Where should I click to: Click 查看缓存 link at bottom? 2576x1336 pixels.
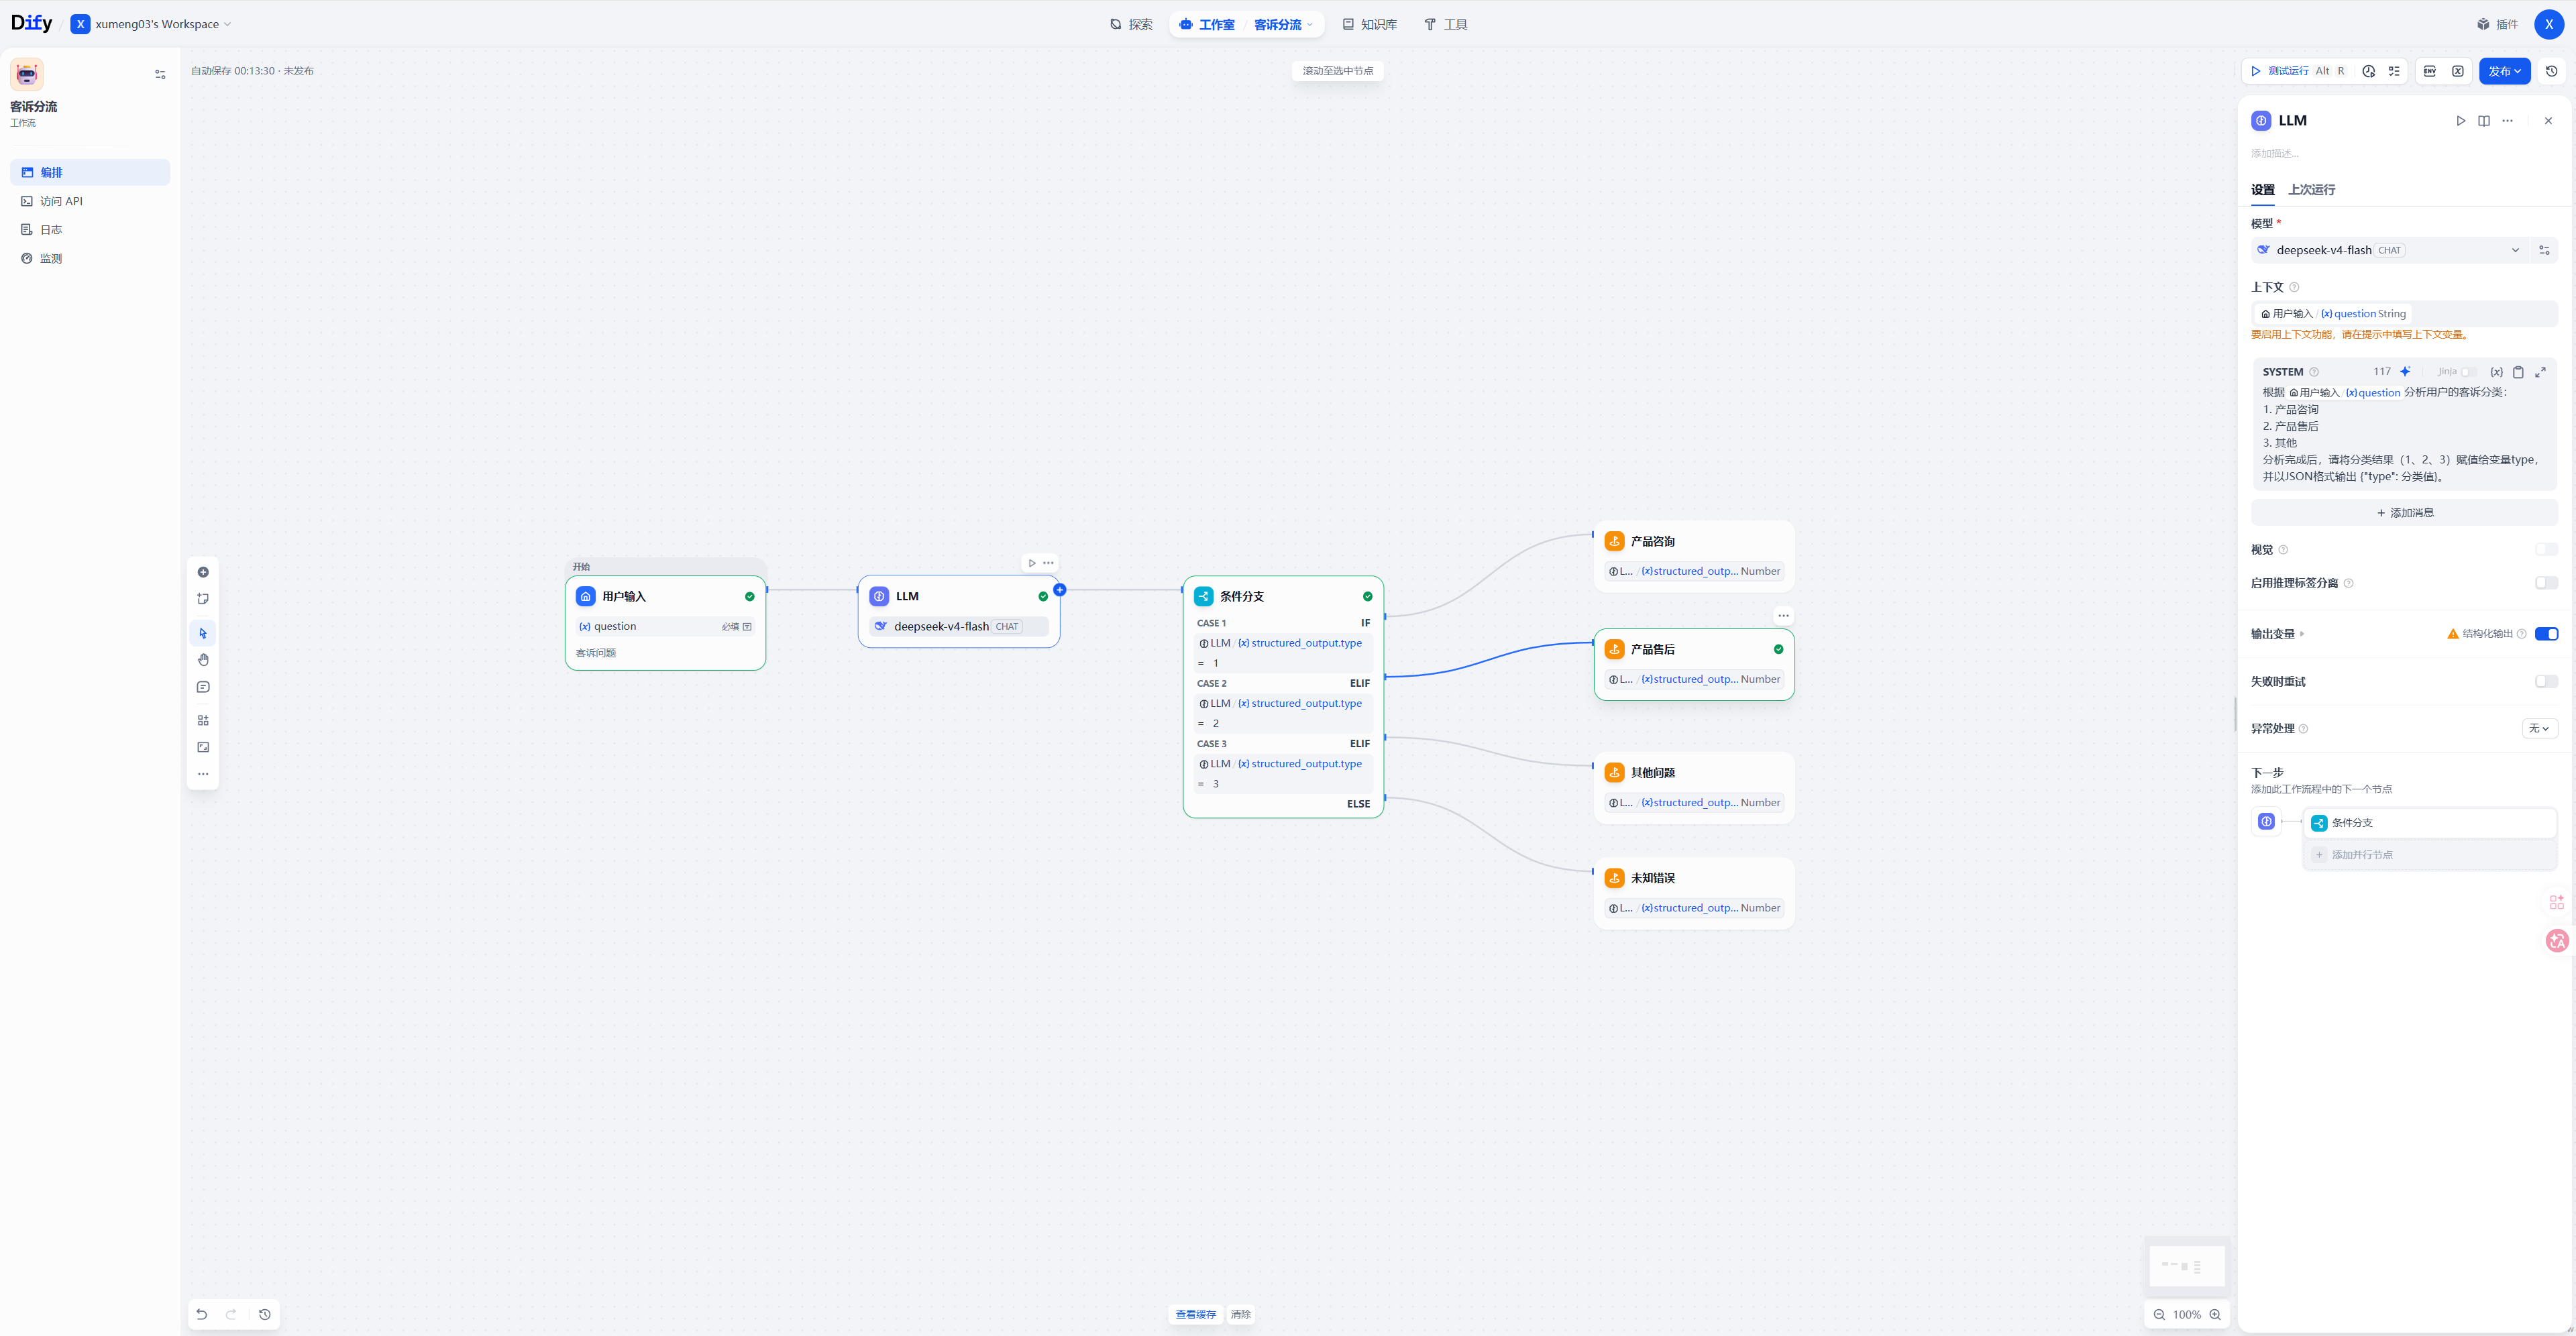[1195, 1314]
